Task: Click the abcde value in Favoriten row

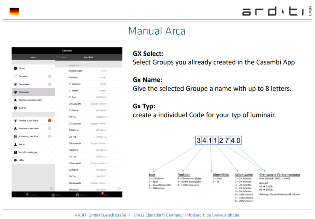Action: pyautogui.click(x=103, y=78)
